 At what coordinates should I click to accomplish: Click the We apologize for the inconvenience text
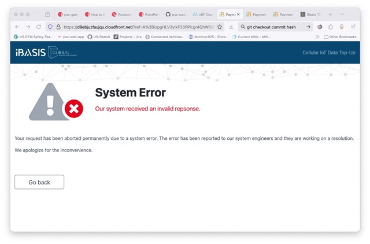pyautogui.click(x=54, y=150)
